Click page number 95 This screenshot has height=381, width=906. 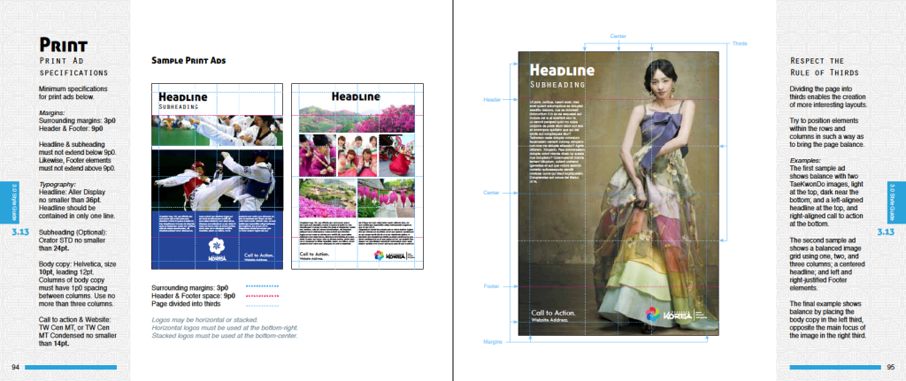pos(890,367)
